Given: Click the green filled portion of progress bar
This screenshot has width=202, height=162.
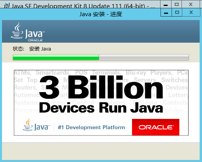Looking at the screenshot, I should pyautogui.click(x=56, y=57).
